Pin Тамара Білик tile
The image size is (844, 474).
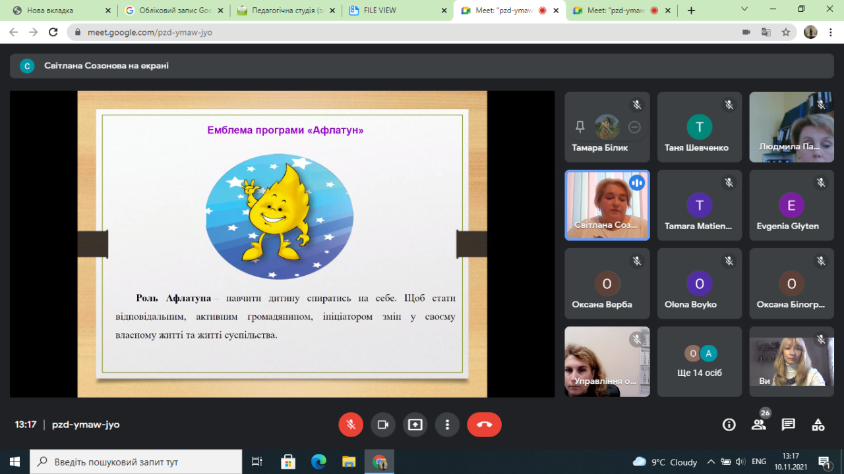(x=580, y=127)
